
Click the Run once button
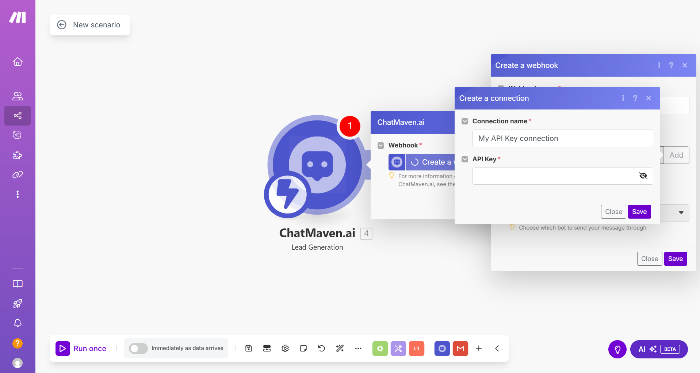pos(81,349)
